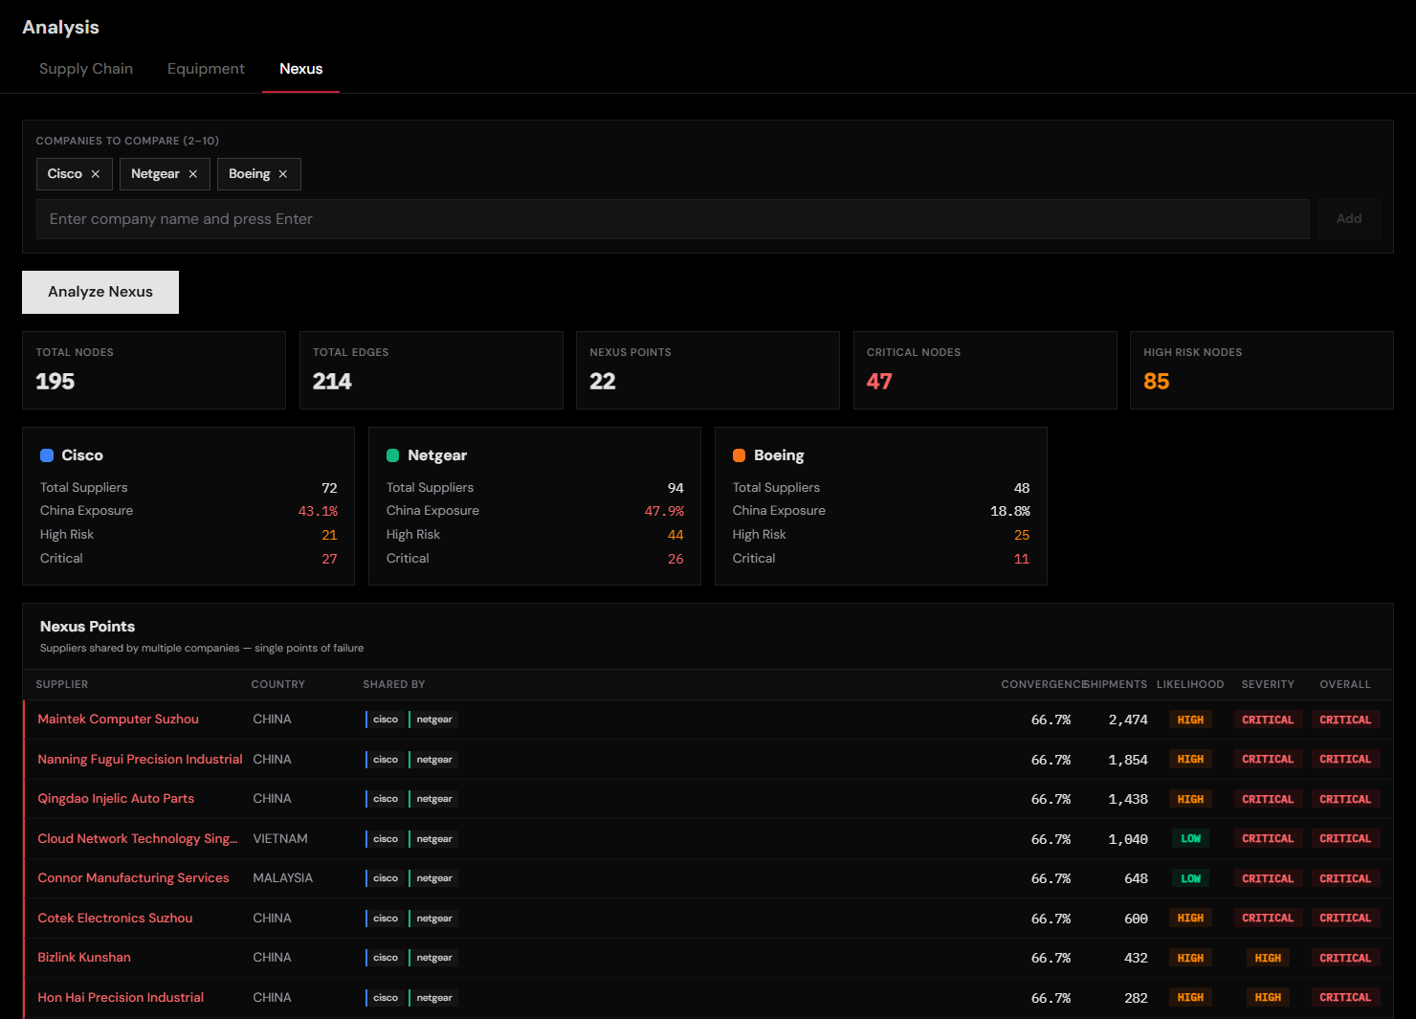Click the netgear badge on Maintek row

click(x=434, y=719)
